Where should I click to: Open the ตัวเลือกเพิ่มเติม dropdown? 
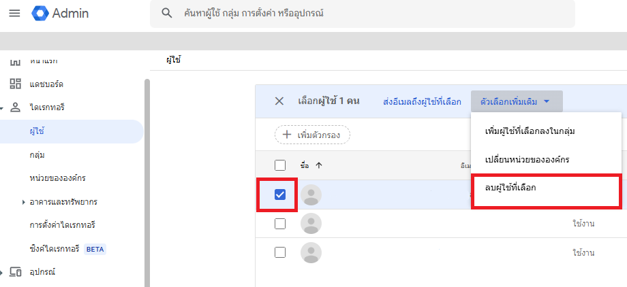(516, 101)
